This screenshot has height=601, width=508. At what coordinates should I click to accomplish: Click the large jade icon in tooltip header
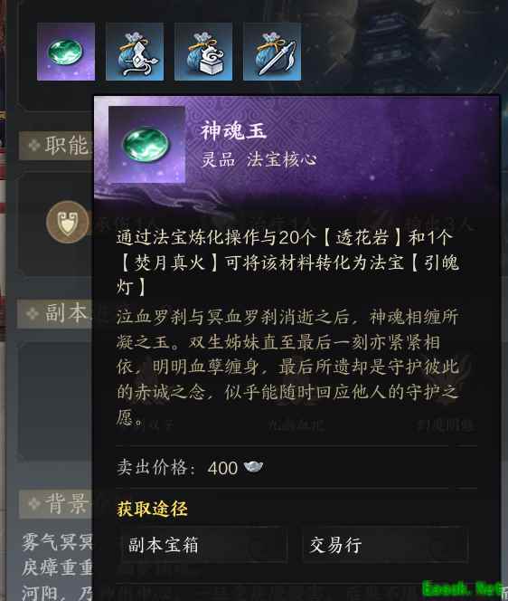(x=146, y=145)
